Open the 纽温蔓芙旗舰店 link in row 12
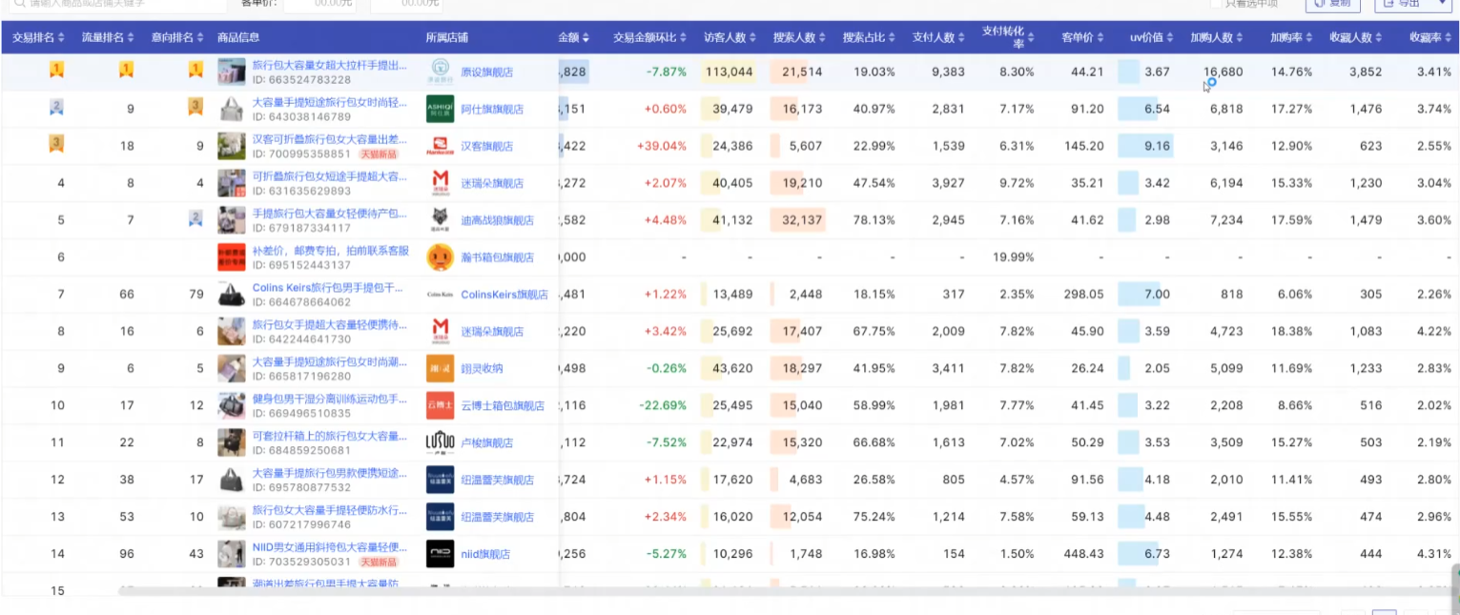 click(497, 480)
